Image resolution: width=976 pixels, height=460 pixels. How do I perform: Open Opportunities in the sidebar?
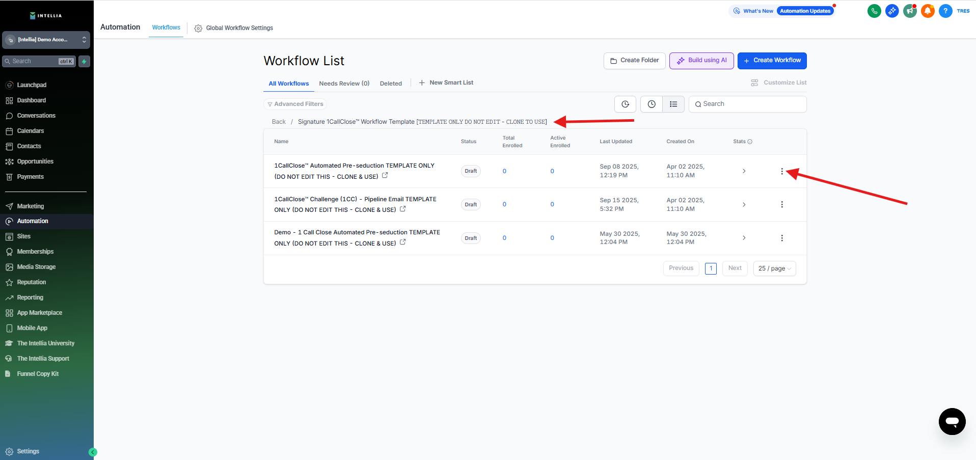tap(35, 161)
